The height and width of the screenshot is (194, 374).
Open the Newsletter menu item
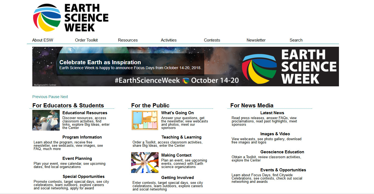tap(256, 40)
